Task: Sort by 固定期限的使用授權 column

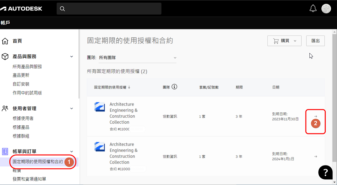Action: point(112,87)
